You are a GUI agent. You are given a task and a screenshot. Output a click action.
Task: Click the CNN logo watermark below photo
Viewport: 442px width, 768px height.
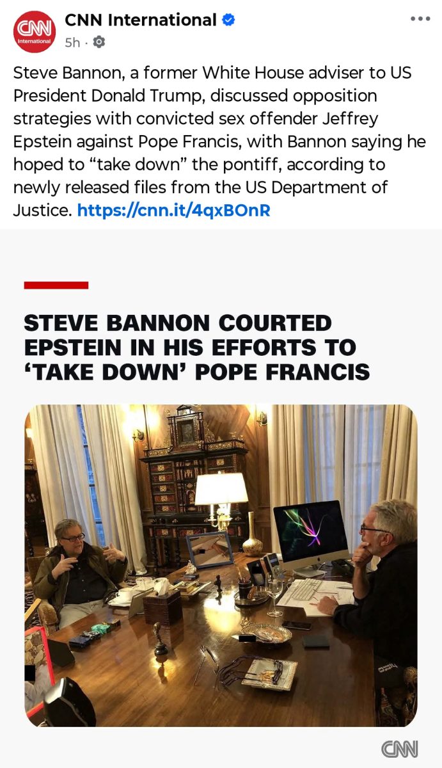[x=399, y=749]
